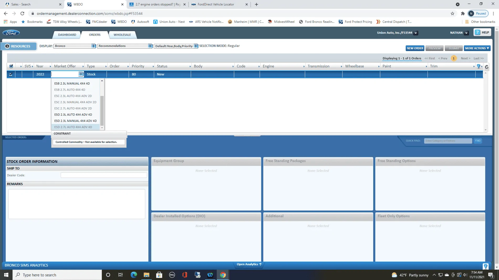Open Office app on taskbar
499x280 pixels.
pos(185,275)
